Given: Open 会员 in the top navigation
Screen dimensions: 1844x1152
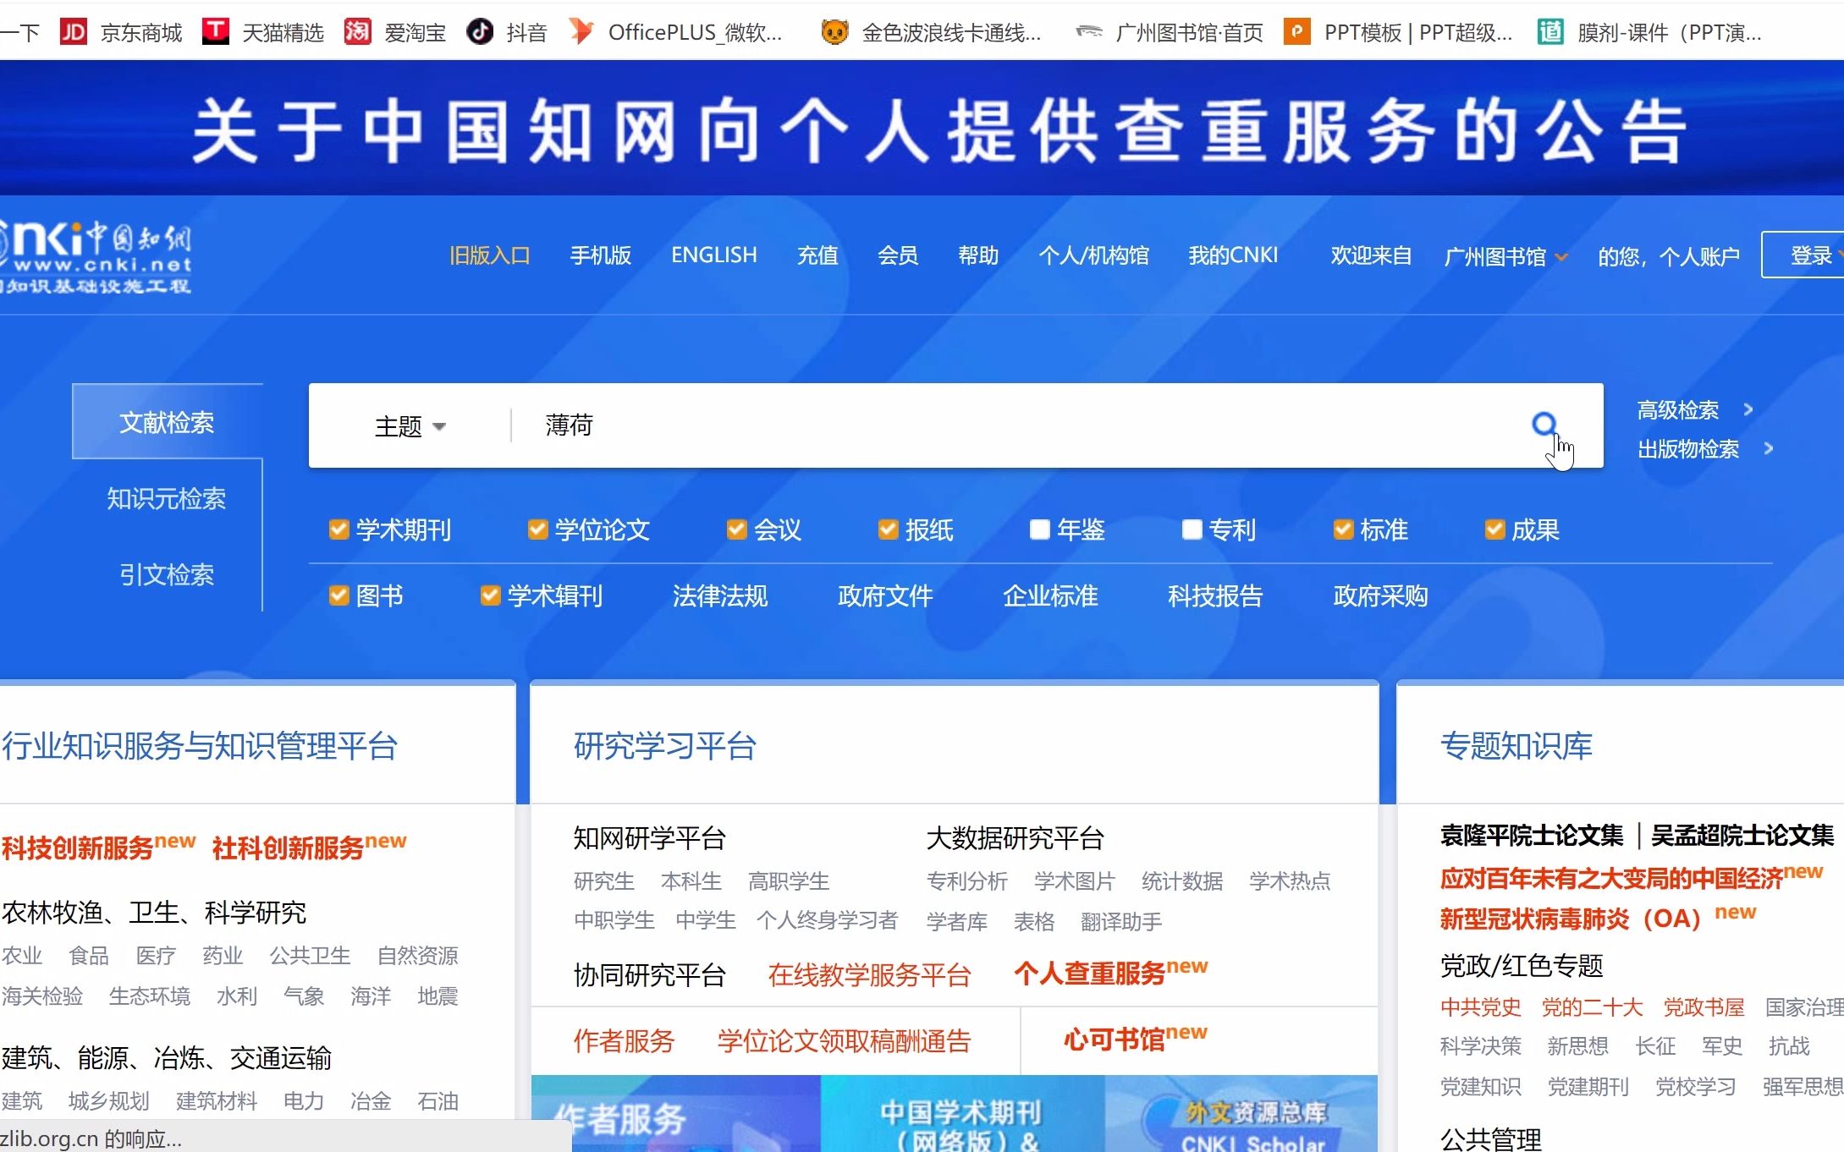Looking at the screenshot, I should click(x=898, y=255).
